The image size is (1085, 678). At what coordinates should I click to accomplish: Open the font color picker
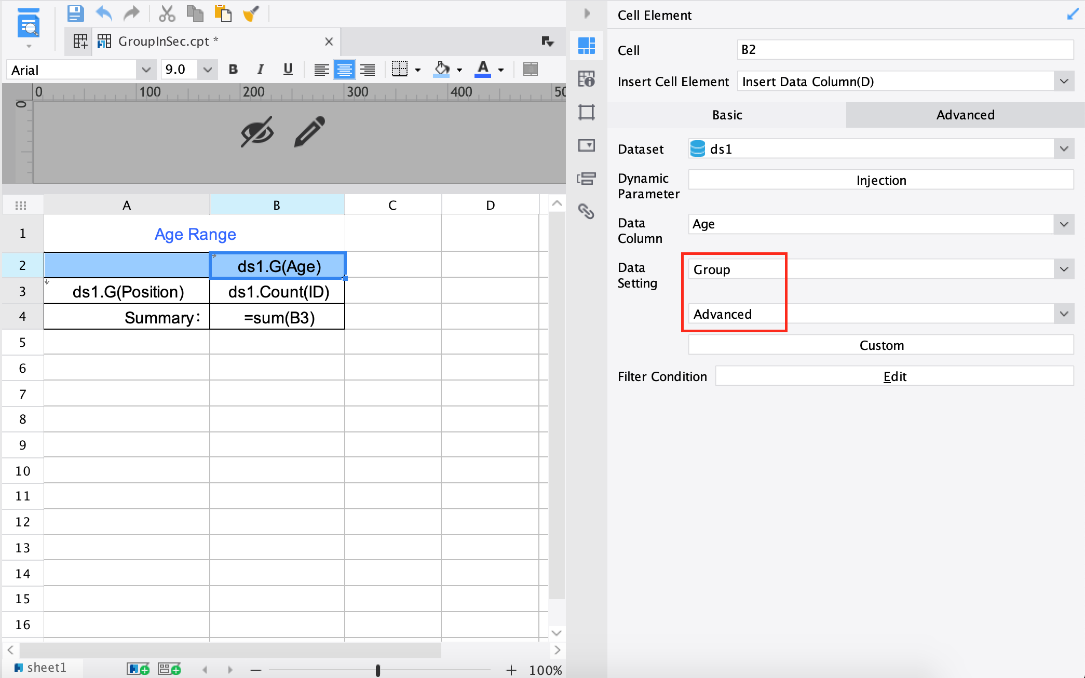500,69
